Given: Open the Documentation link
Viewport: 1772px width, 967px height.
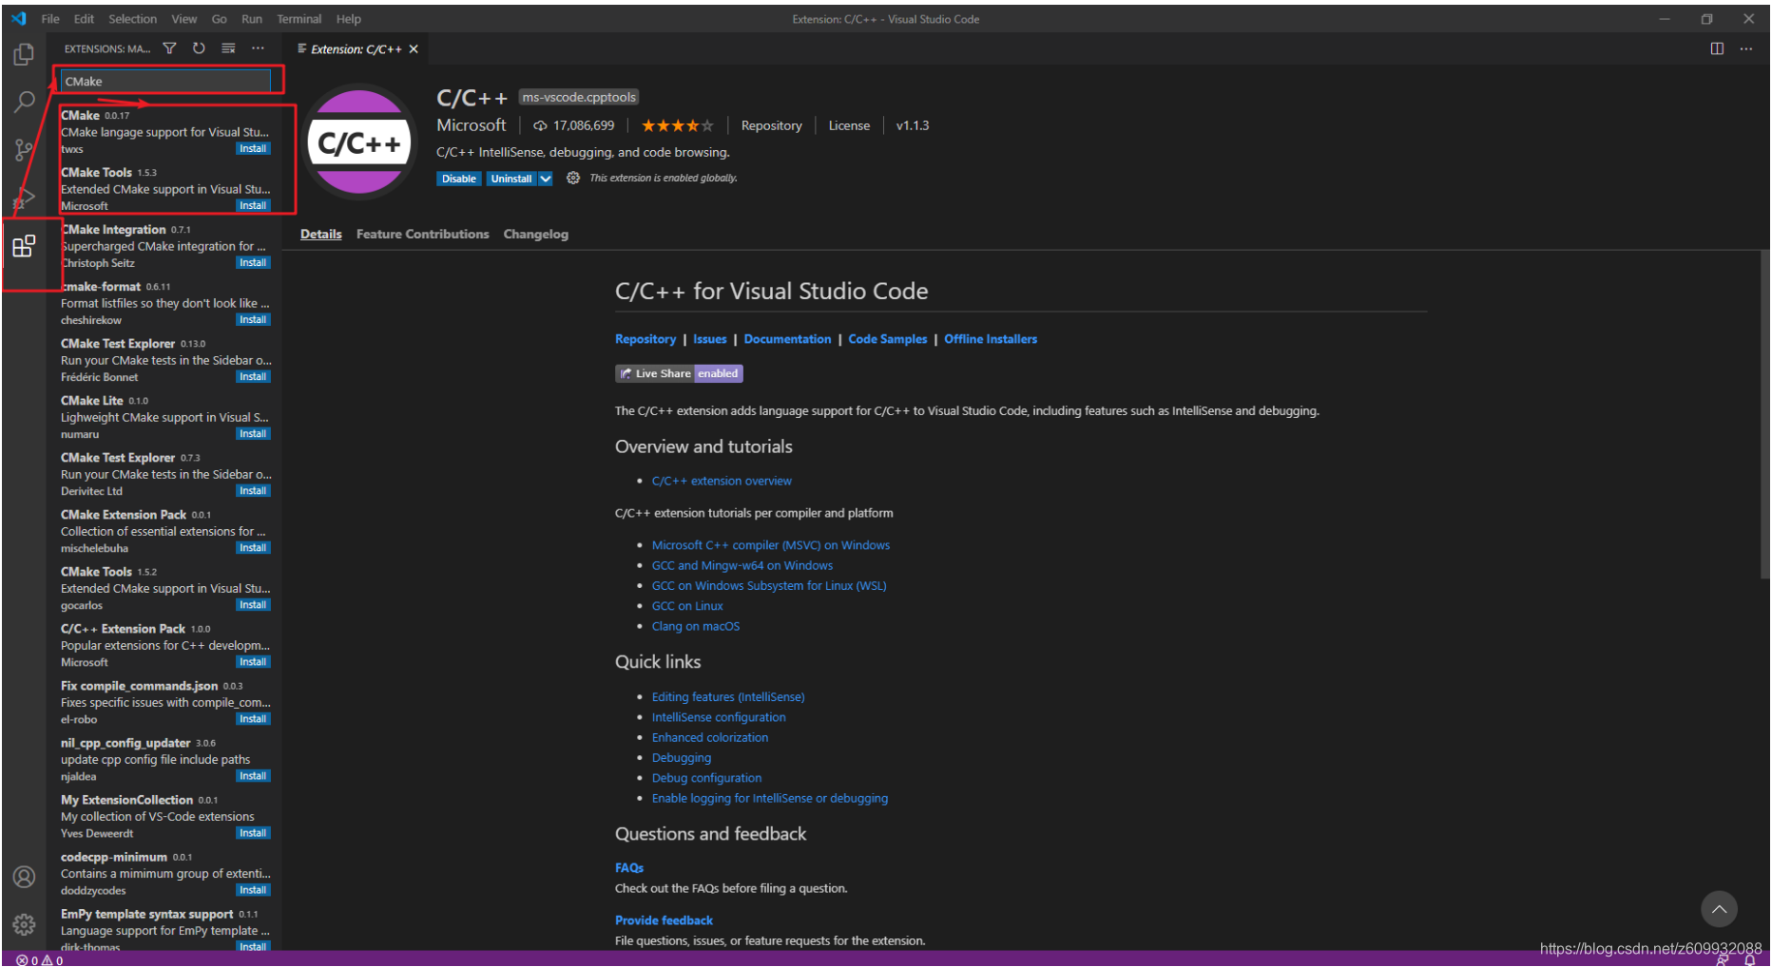Looking at the screenshot, I should [x=787, y=339].
